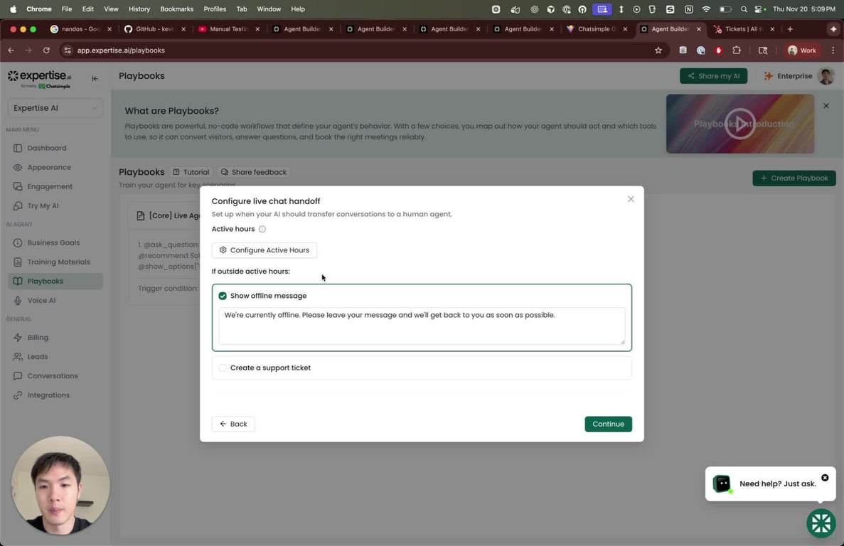Open the History menu

coord(139,9)
